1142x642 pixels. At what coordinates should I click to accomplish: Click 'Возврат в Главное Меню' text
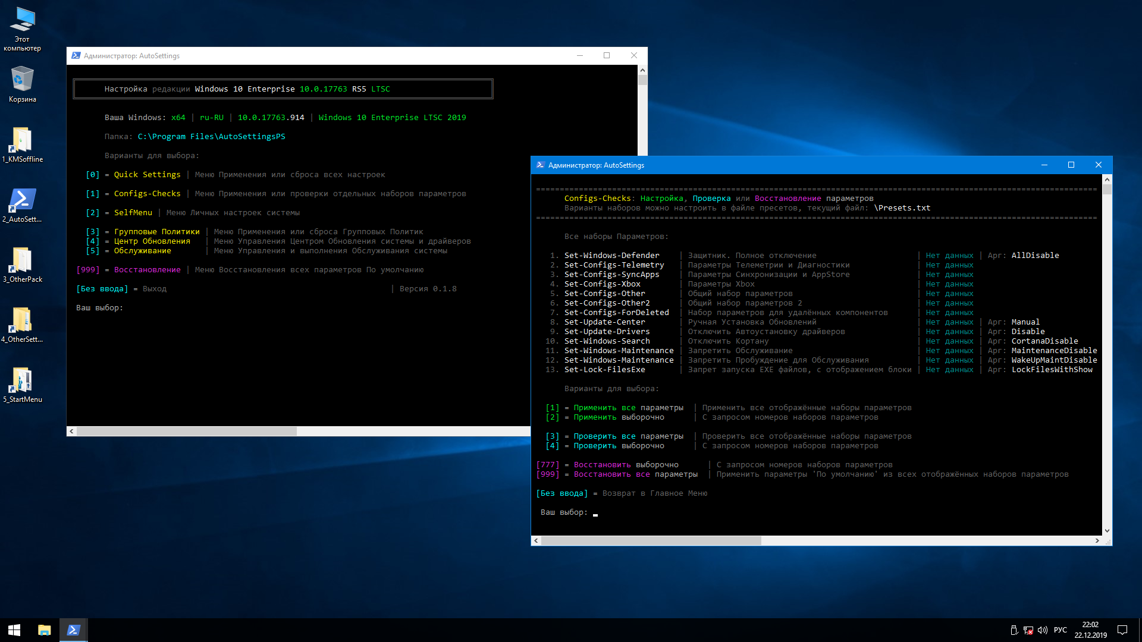[654, 493]
